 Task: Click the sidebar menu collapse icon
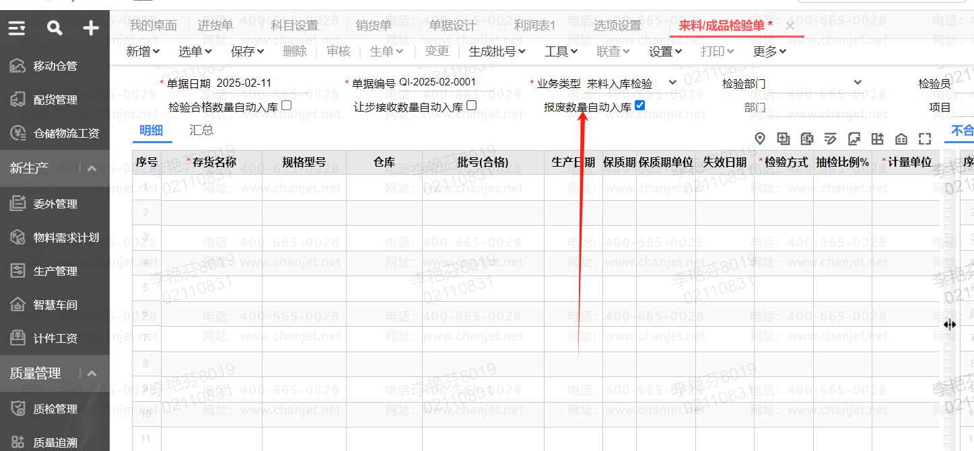click(18, 28)
